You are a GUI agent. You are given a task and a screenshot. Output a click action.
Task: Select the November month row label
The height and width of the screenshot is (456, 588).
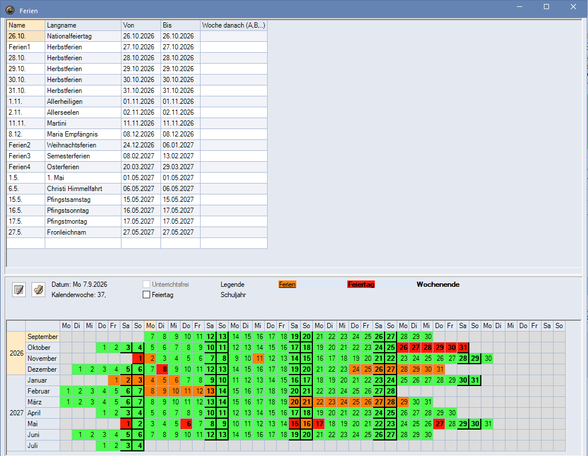[43, 358]
